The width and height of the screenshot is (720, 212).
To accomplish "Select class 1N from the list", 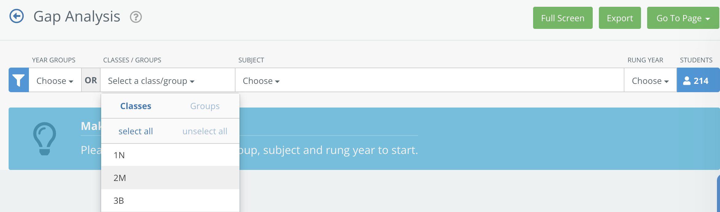I will tap(119, 155).
